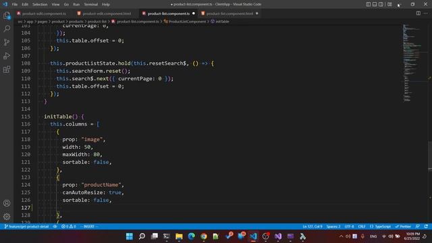Click the initTable breadcrumb symbol

[220, 21]
